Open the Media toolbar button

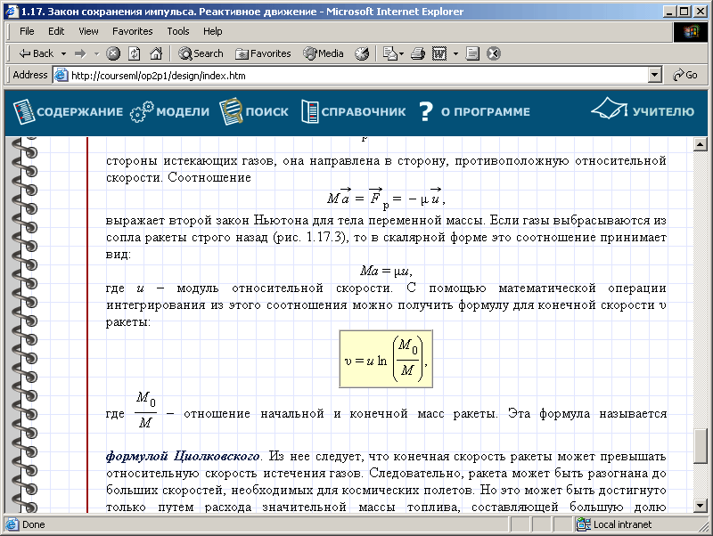[x=324, y=53]
